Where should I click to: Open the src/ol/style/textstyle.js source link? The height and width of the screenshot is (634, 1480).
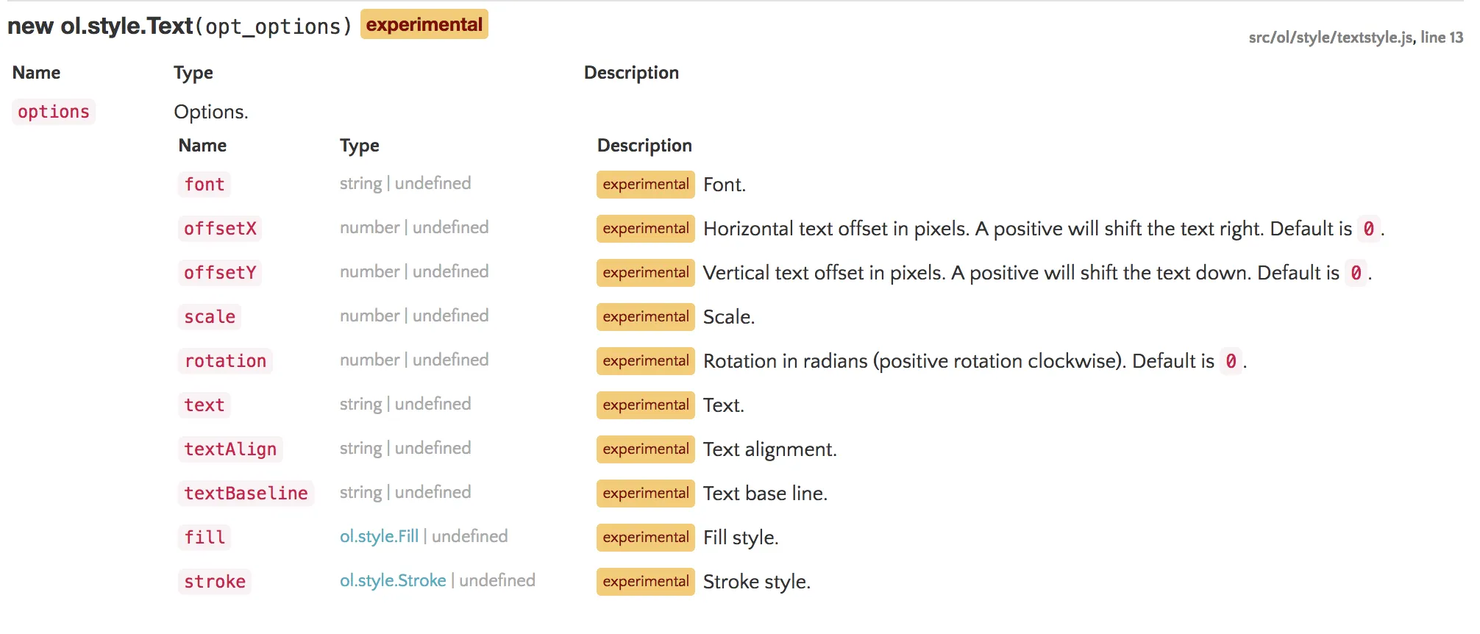[1330, 38]
